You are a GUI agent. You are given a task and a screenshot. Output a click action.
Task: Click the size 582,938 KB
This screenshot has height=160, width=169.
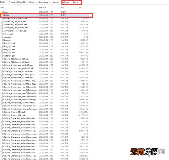[x=83, y=65]
